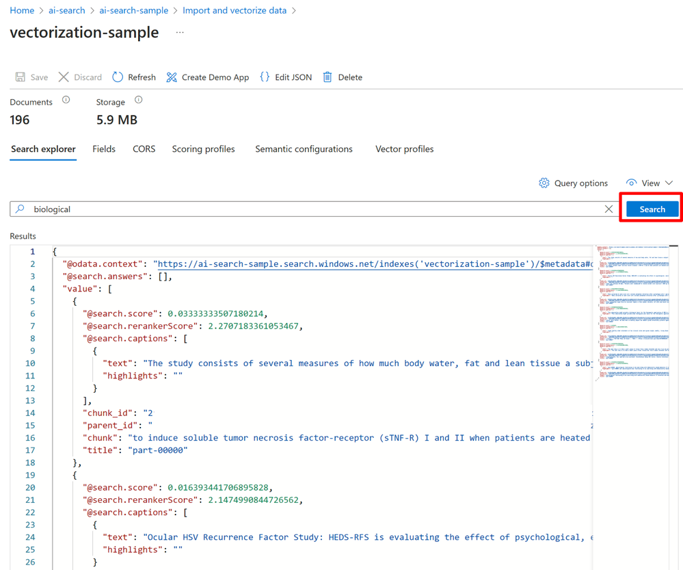Click the magnifier icon in search box
The height and width of the screenshot is (570, 683).
pyautogui.click(x=20, y=209)
